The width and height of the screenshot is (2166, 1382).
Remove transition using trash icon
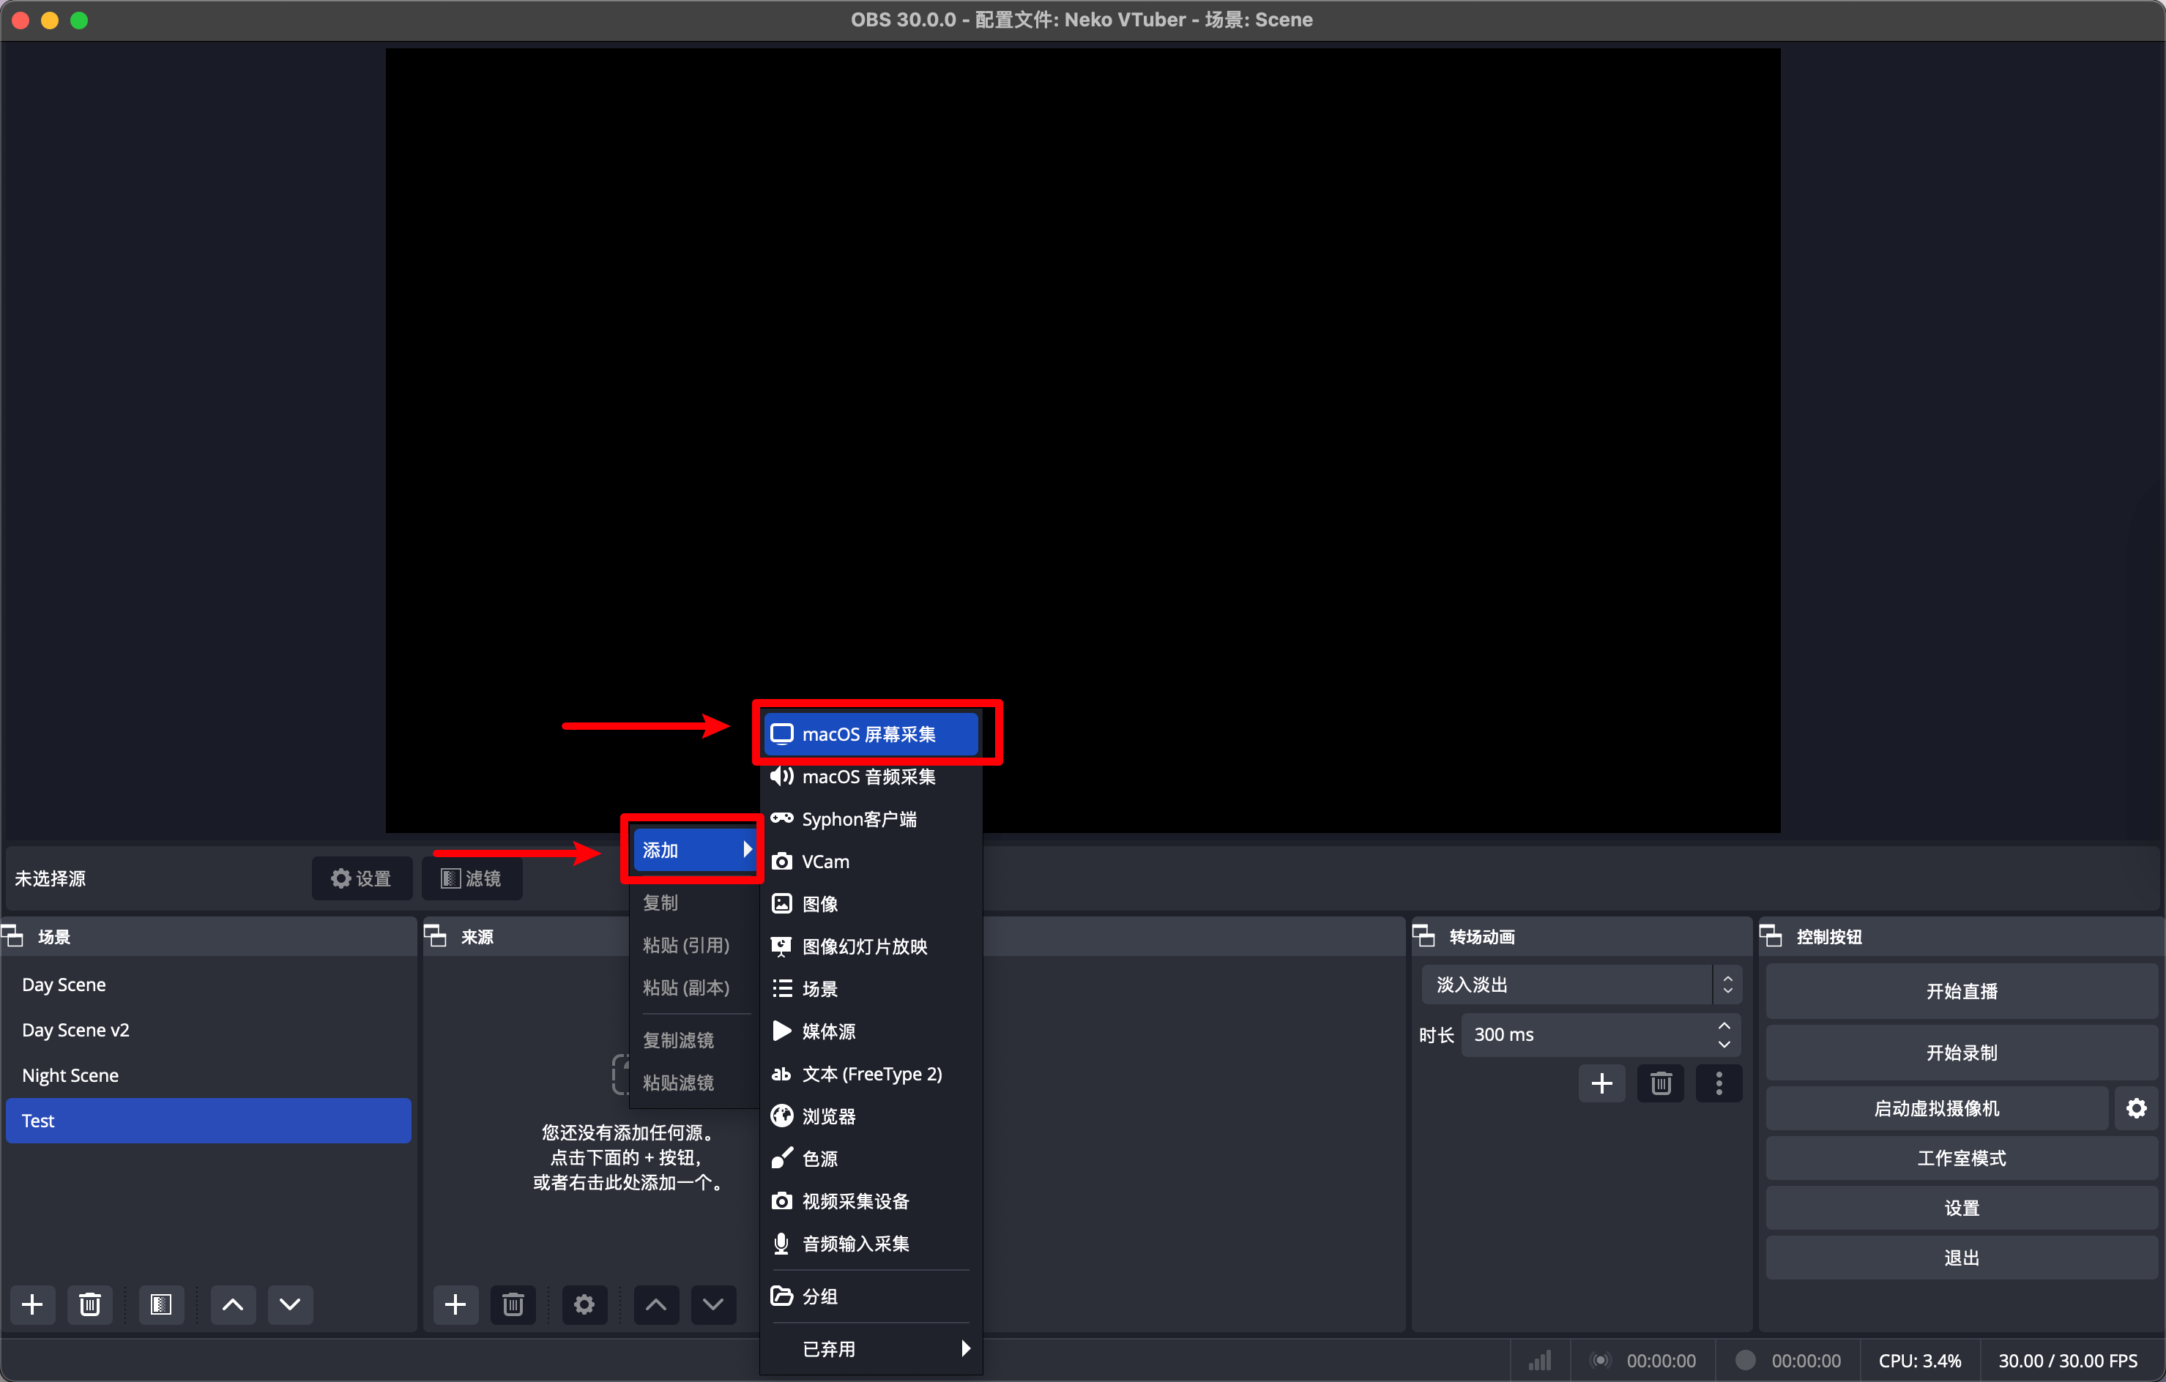tap(1661, 1083)
